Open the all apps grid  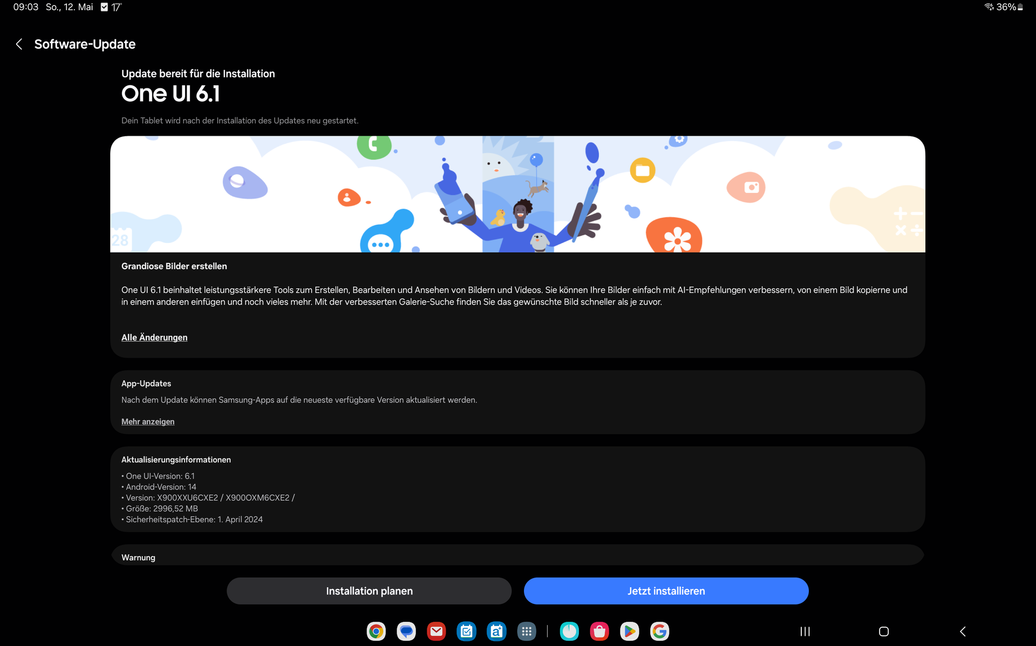click(x=527, y=631)
